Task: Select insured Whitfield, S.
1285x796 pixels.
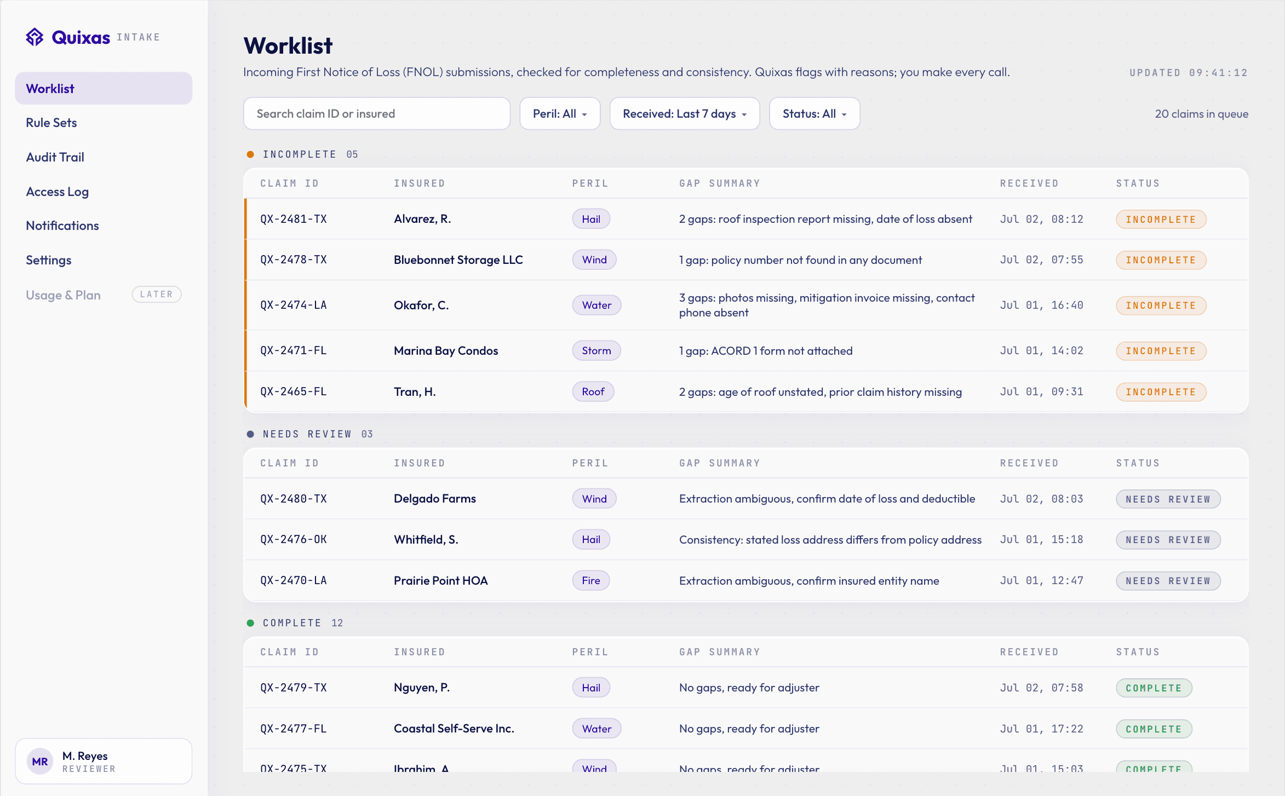Action: click(x=426, y=539)
